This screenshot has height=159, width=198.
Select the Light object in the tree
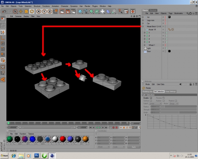149,48
